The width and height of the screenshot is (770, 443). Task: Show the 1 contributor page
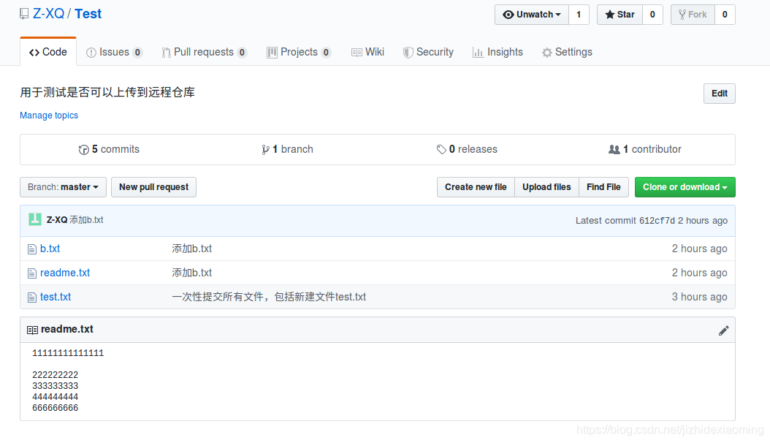(645, 149)
